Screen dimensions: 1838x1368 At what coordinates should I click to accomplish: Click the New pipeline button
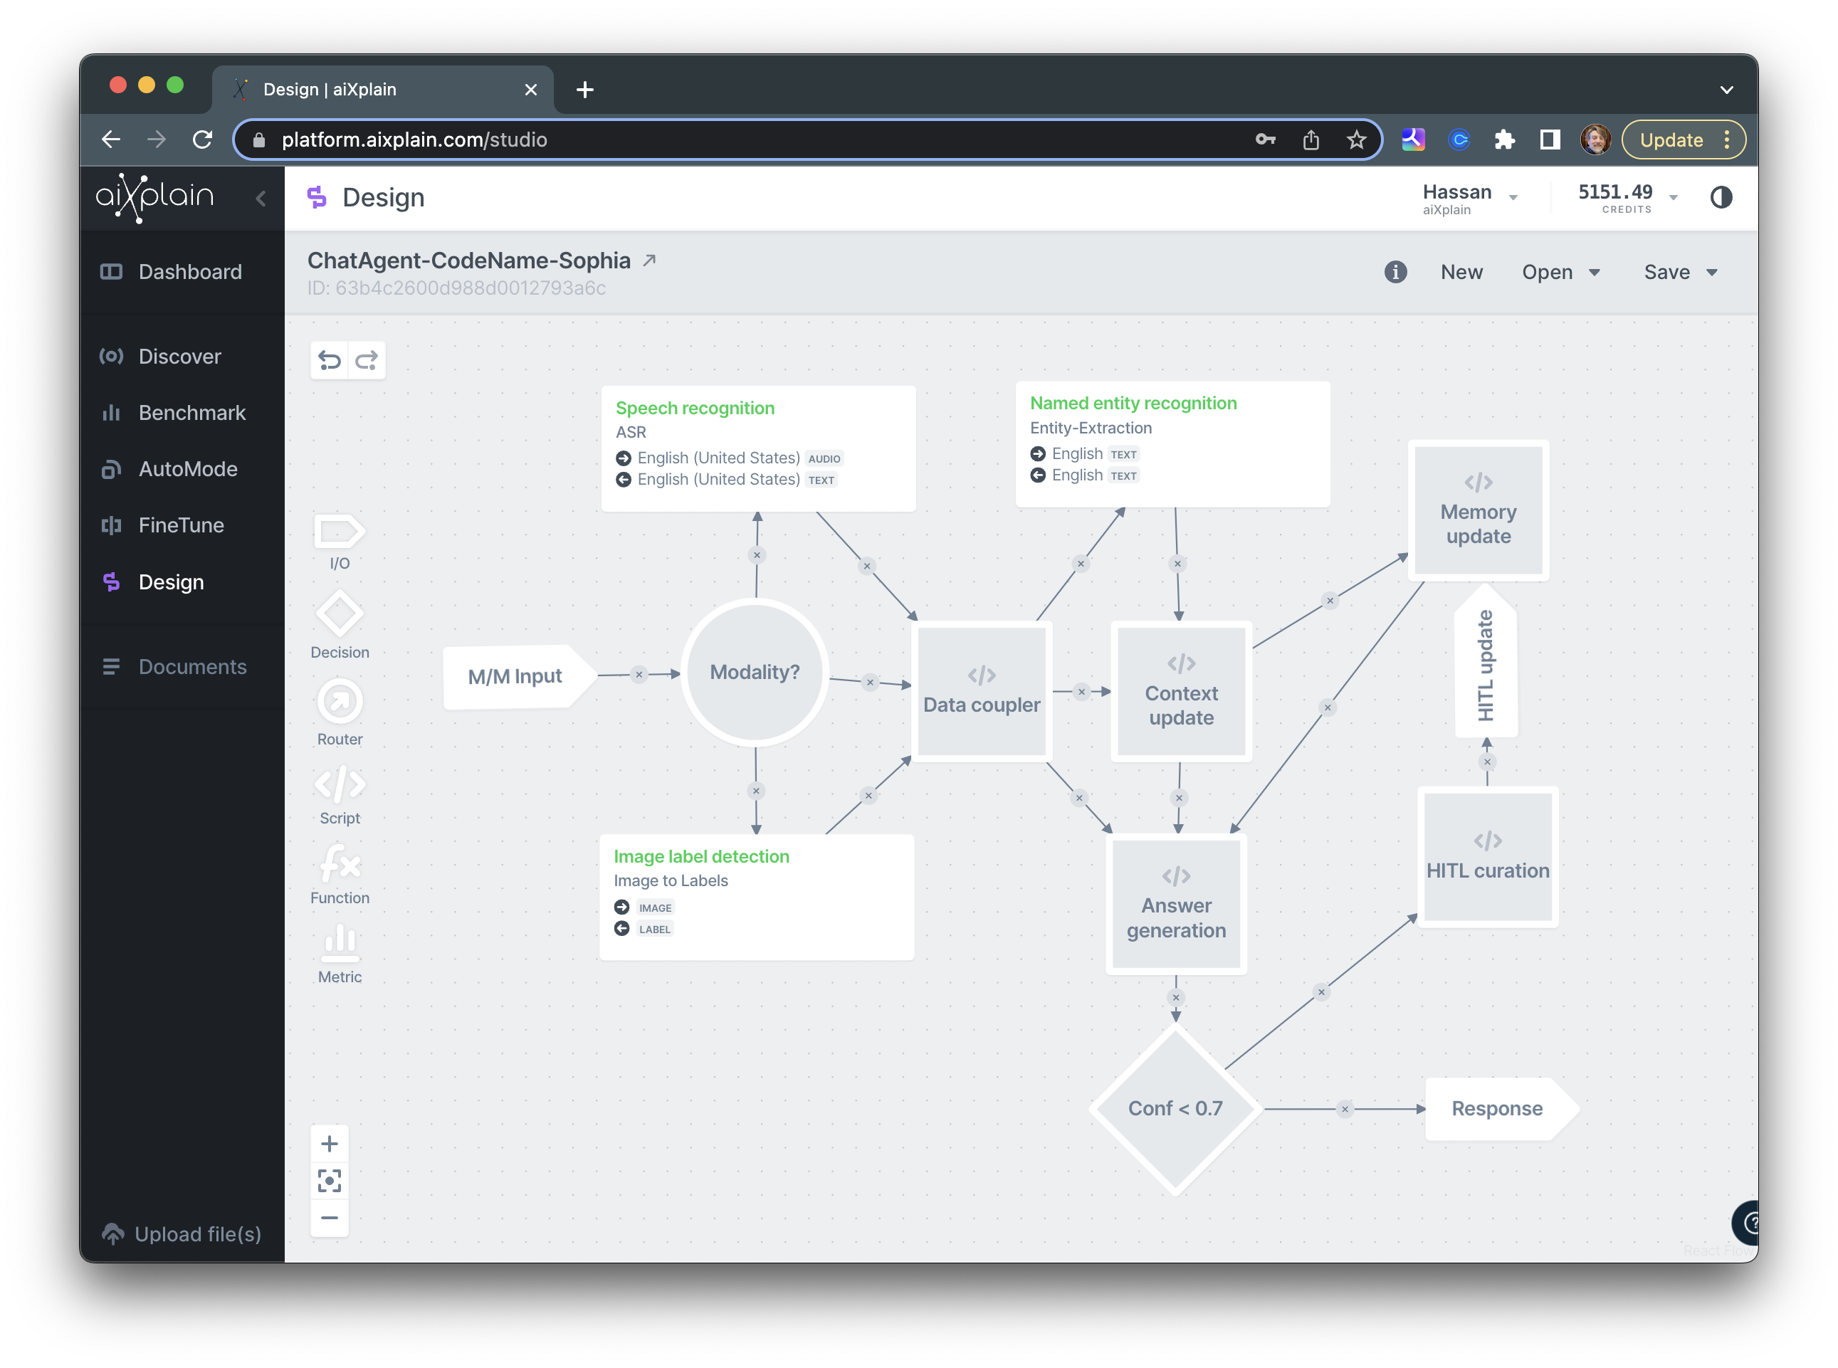pyautogui.click(x=1461, y=272)
